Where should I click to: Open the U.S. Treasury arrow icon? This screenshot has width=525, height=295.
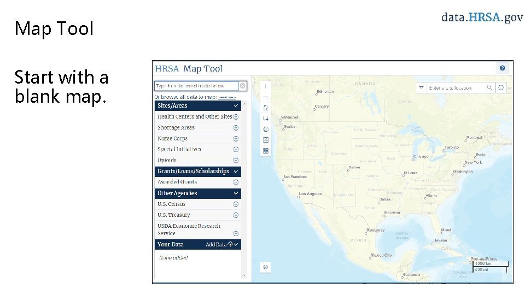coord(236,215)
